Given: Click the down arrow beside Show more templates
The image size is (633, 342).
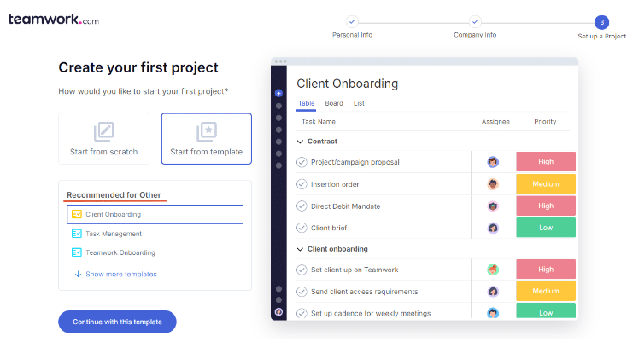Looking at the screenshot, I should 78,275.
